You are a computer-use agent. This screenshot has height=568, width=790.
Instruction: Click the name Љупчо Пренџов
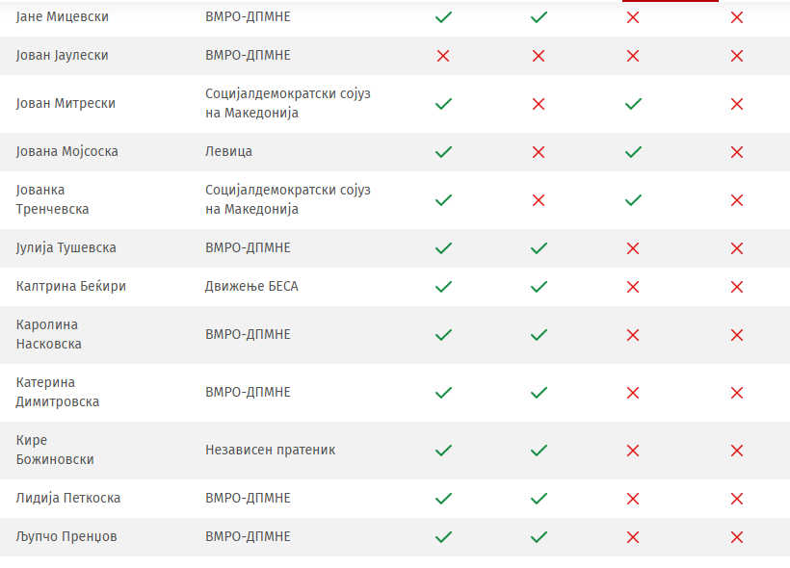click(x=66, y=537)
